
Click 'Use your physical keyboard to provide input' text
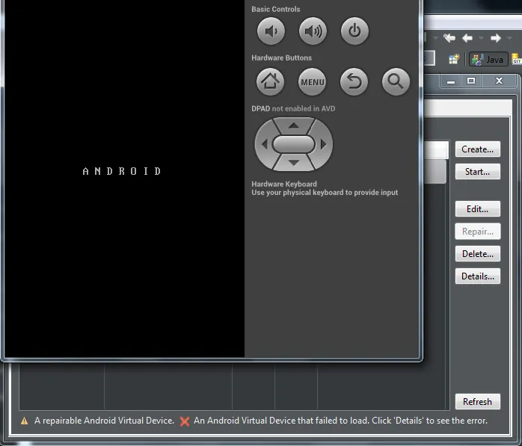pyautogui.click(x=325, y=193)
